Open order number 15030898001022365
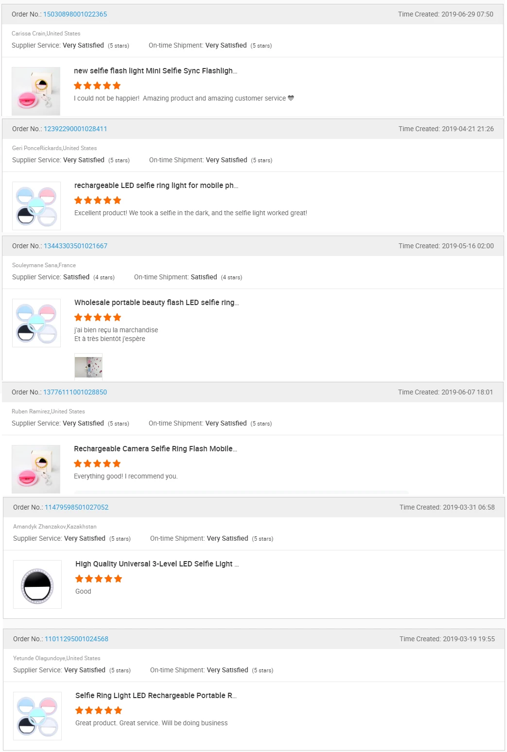This screenshot has width=507, height=752. point(75,14)
